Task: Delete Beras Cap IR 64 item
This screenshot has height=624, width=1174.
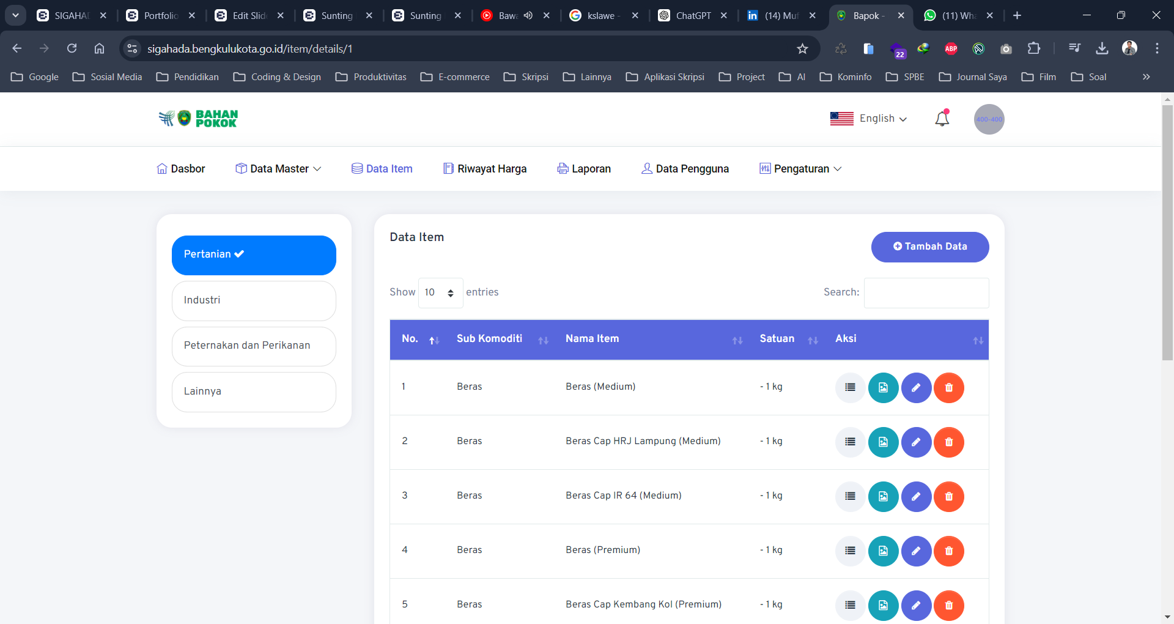Action: 949,496
